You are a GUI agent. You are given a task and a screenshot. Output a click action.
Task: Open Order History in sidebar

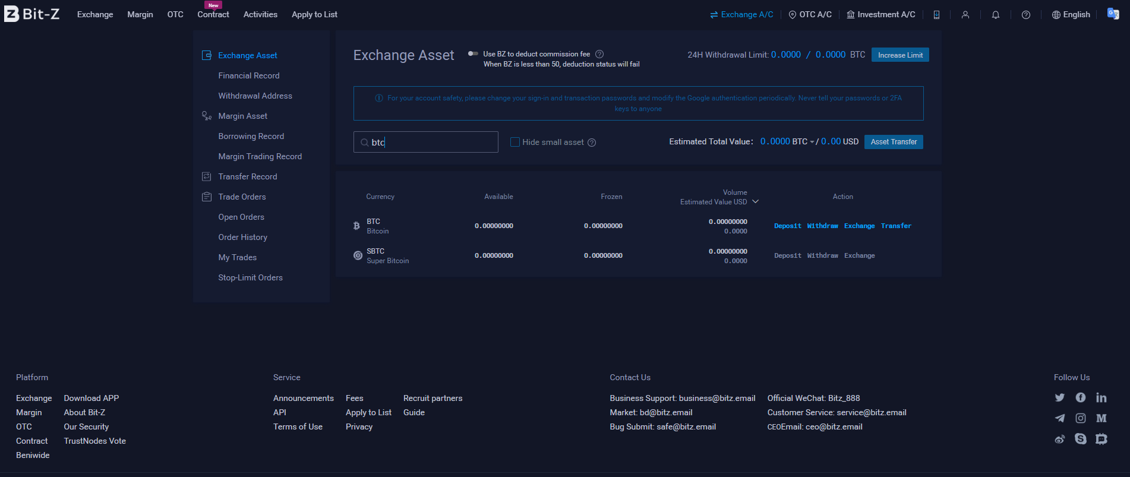point(243,237)
